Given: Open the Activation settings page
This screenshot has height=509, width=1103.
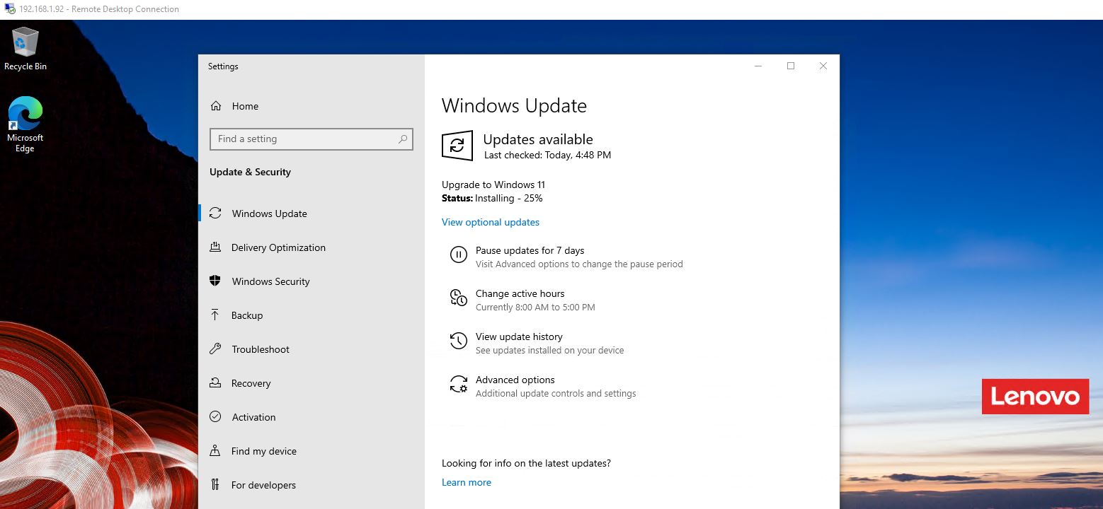Looking at the screenshot, I should tap(253, 417).
